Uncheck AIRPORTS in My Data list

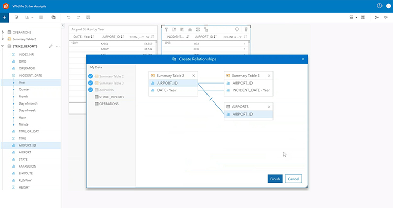(x=91, y=90)
